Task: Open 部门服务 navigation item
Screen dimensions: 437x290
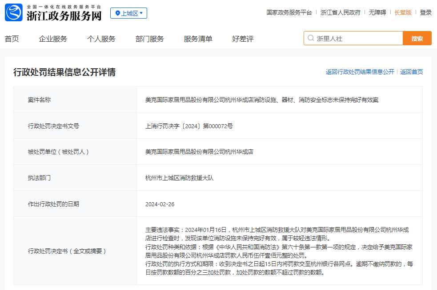Action: (150, 39)
